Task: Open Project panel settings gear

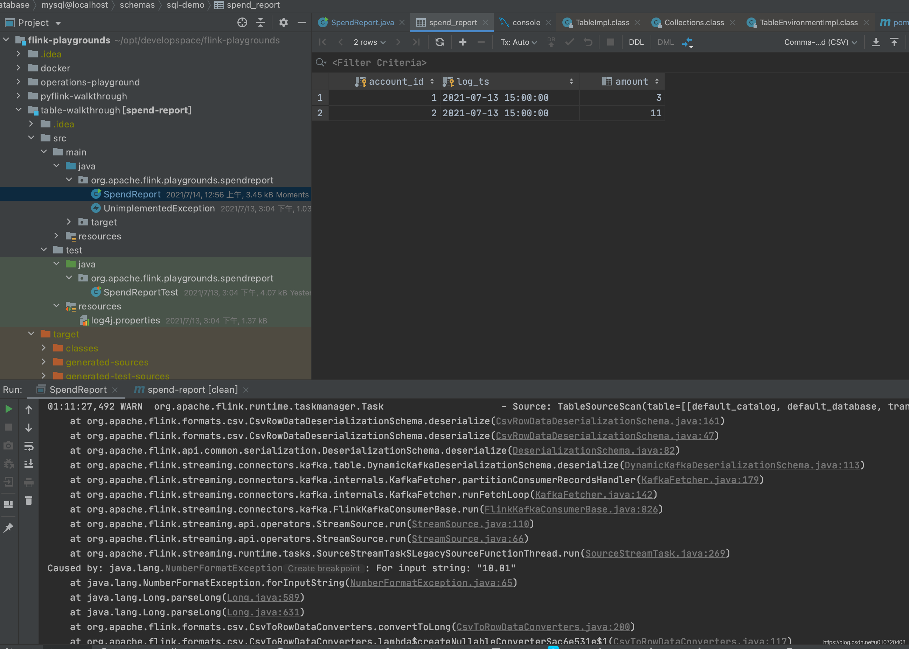Action: 283,23
